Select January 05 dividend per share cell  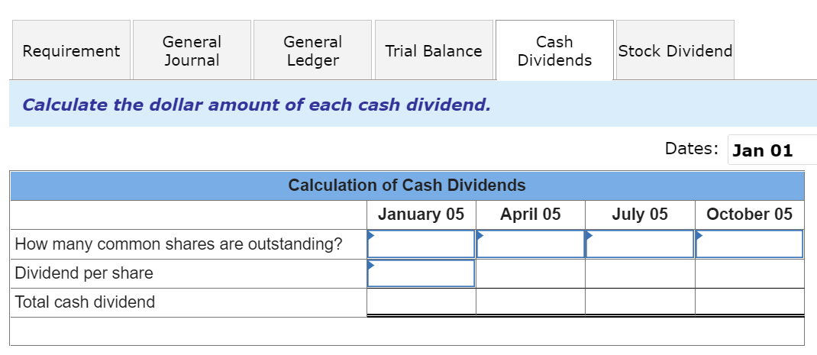tap(421, 273)
